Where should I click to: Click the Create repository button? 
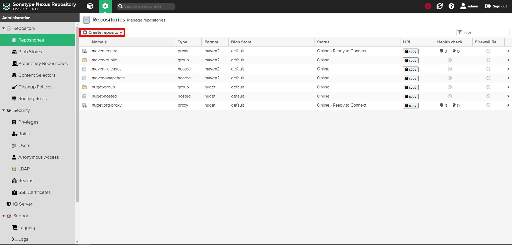(x=102, y=32)
